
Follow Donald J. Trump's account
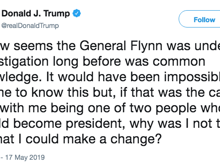[200, 19]
